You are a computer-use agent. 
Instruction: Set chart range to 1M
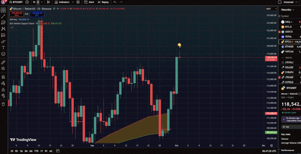pos(21,151)
